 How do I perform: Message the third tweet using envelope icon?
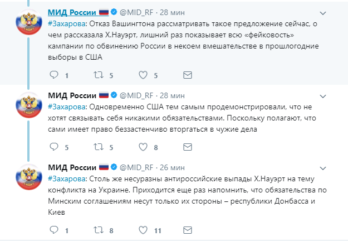coord(188,229)
